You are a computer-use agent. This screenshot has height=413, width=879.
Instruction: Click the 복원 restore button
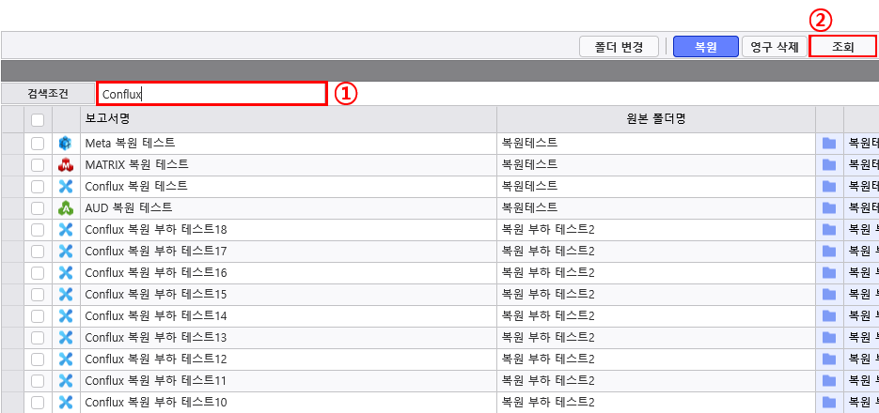[x=706, y=47]
